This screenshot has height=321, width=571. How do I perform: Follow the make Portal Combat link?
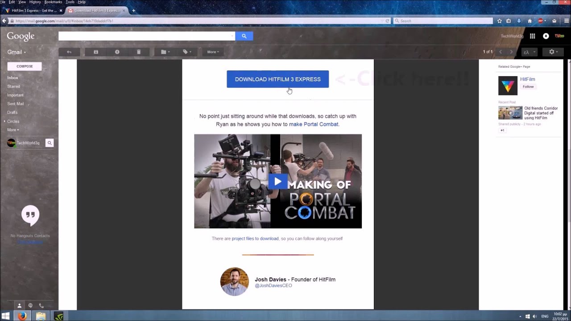click(x=314, y=124)
